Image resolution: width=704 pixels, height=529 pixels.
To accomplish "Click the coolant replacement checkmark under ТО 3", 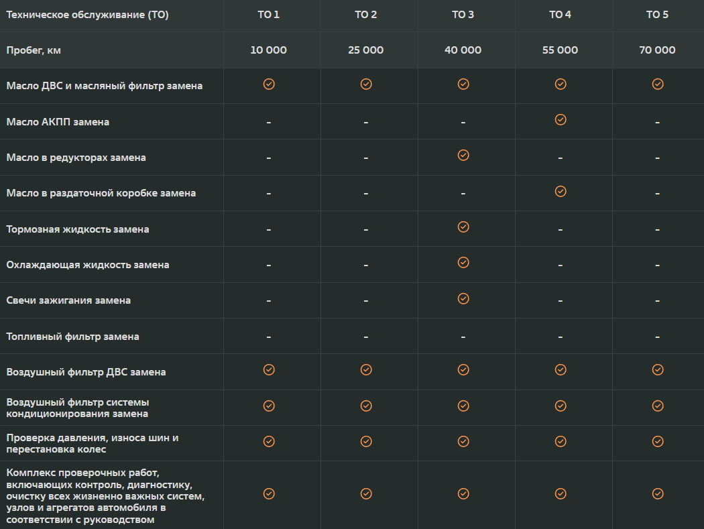I will [463, 262].
